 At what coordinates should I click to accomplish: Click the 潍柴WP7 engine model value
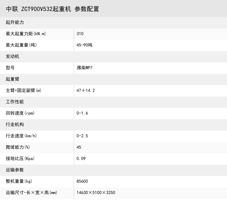pos(85,68)
